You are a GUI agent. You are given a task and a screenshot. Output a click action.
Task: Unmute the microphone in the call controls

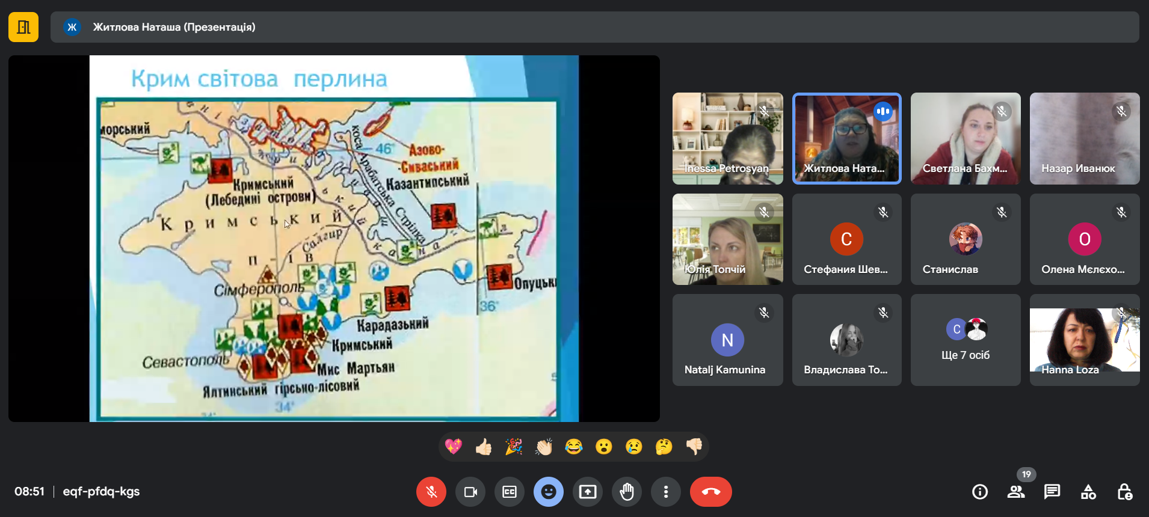(431, 492)
